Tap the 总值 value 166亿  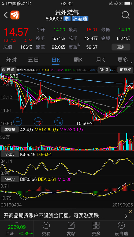[27, 47]
